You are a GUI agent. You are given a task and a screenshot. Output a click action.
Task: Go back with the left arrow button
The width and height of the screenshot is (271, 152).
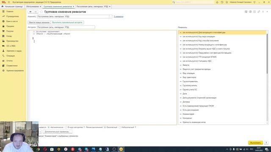tap(30, 12)
